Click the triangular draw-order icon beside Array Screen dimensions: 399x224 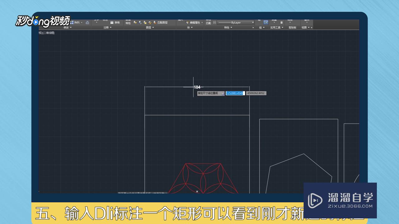(88, 22)
